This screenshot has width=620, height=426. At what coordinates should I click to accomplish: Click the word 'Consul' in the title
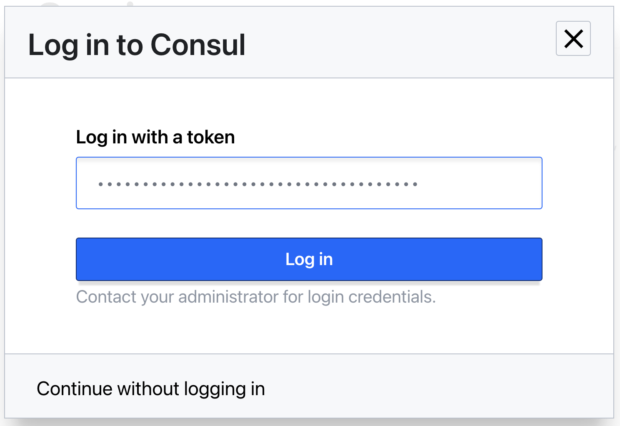coord(198,45)
